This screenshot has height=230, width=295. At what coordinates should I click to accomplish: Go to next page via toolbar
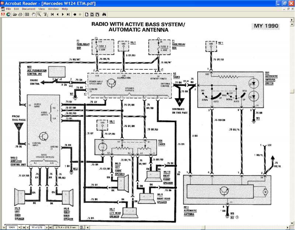point(63,14)
